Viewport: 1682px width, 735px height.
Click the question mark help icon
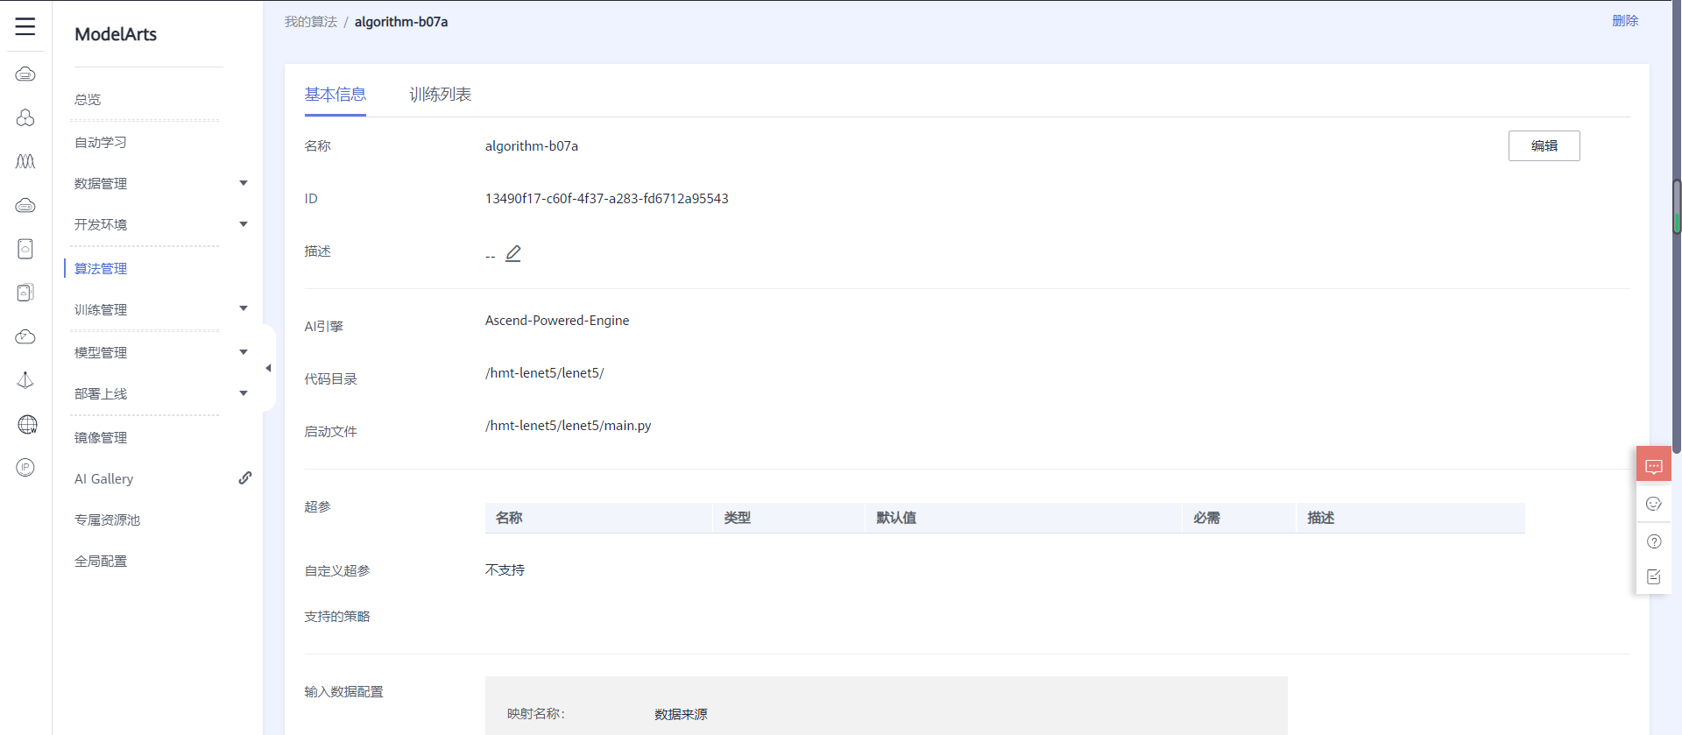pyautogui.click(x=1654, y=541)
